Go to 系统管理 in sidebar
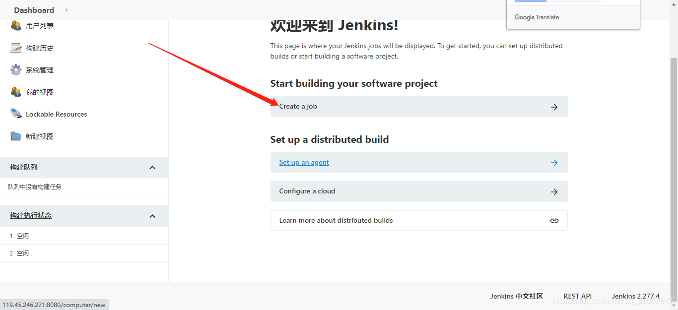Image resolution: width=678 pixels, height=310 pixels. [x=40, y=70]
